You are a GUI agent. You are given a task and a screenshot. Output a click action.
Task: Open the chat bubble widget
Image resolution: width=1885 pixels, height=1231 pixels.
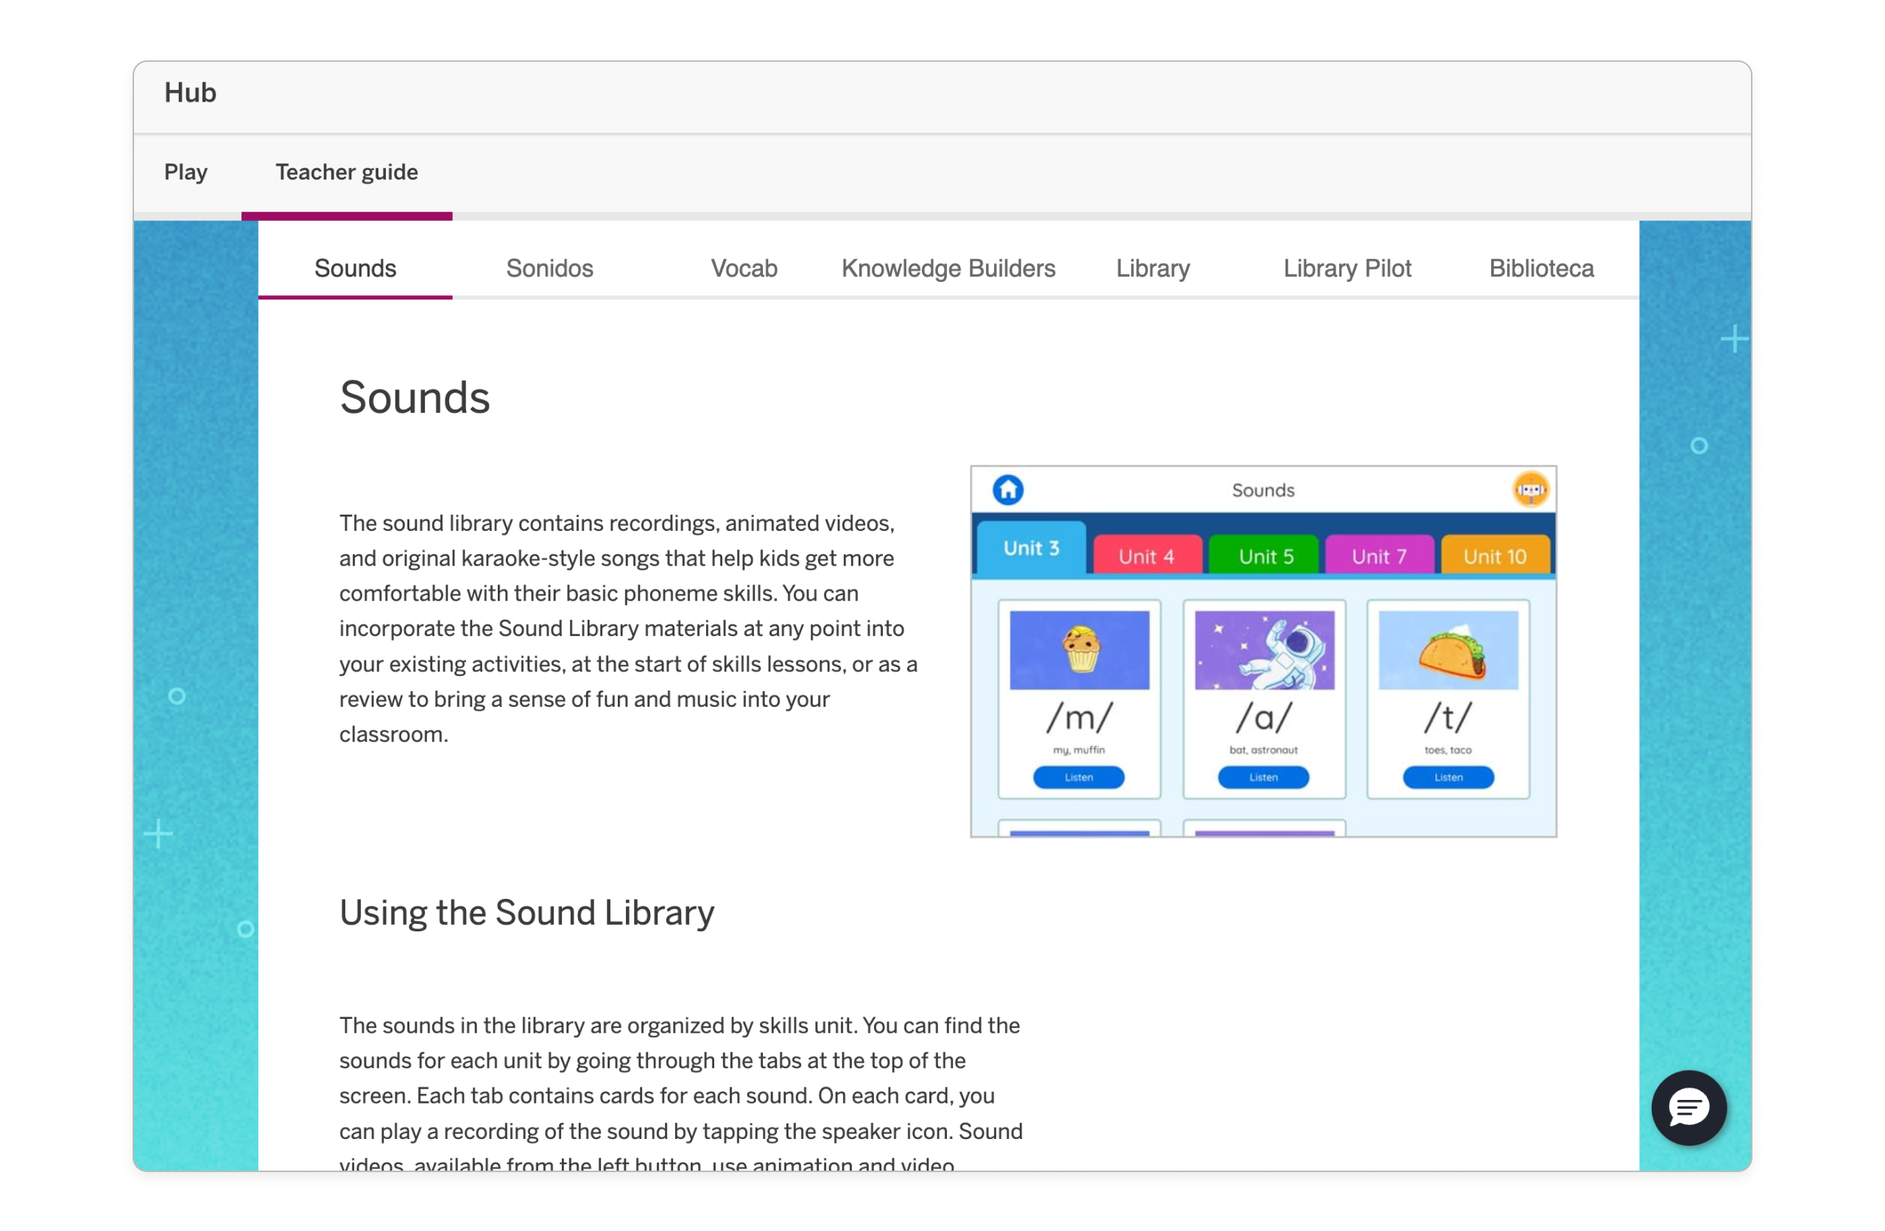click(x=1688, y=1107)
